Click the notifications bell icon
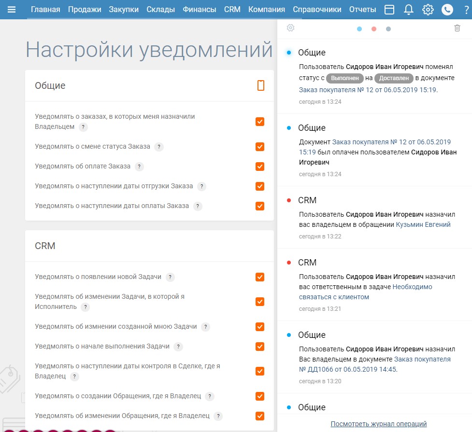The width and height of the screenshot is (472, 432). pos(409,10)
